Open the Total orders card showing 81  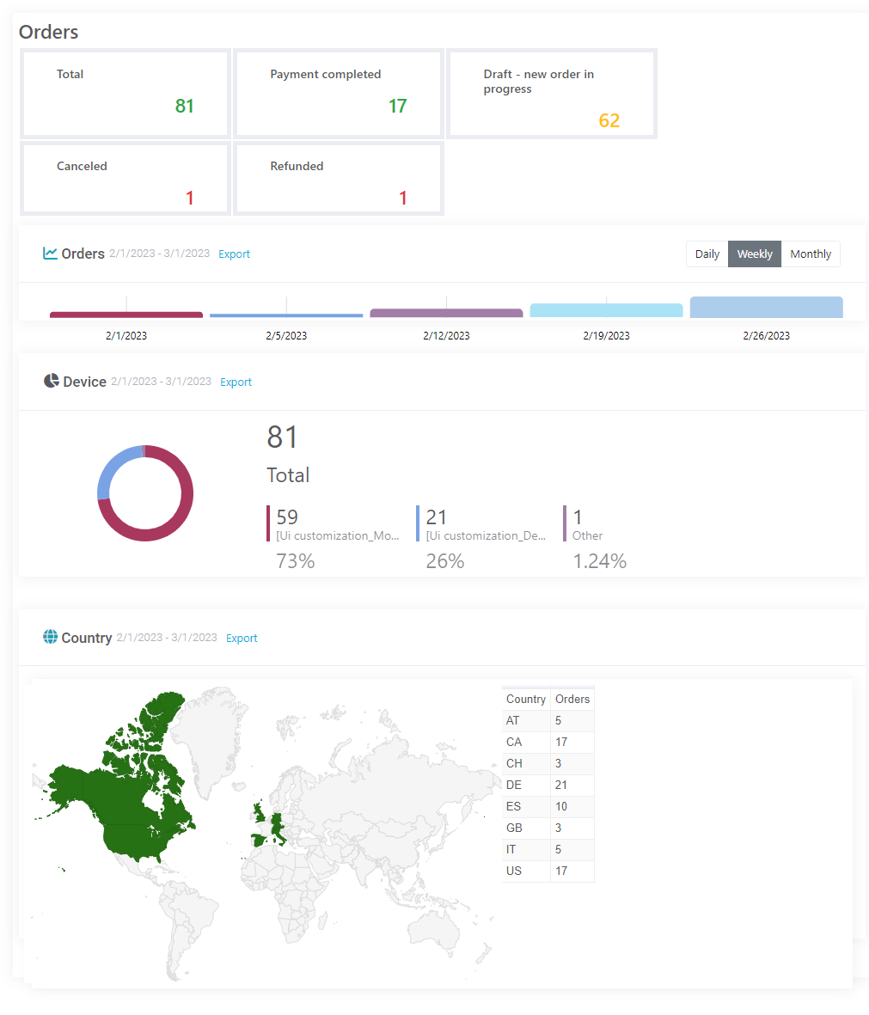tap(124, 93)
